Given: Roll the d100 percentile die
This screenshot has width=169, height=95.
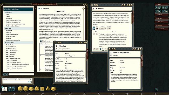Looking at the screenshot, I should click(53, 89).
